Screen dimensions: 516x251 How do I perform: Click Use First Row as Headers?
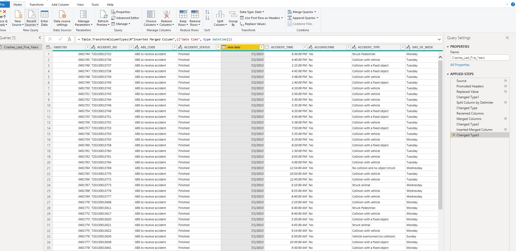pos(261,18)
